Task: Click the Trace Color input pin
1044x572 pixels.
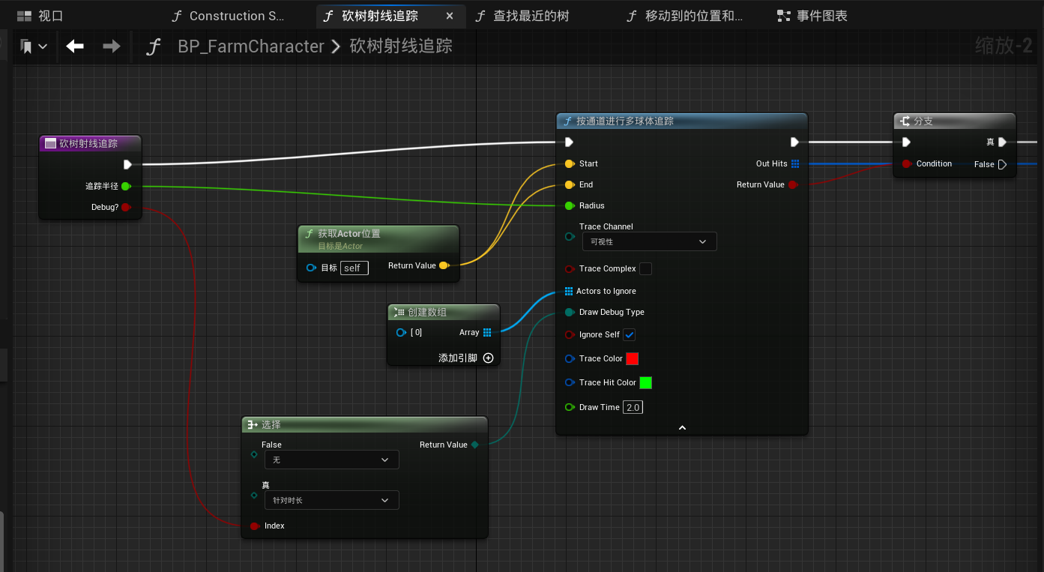Action: point(570,359)
